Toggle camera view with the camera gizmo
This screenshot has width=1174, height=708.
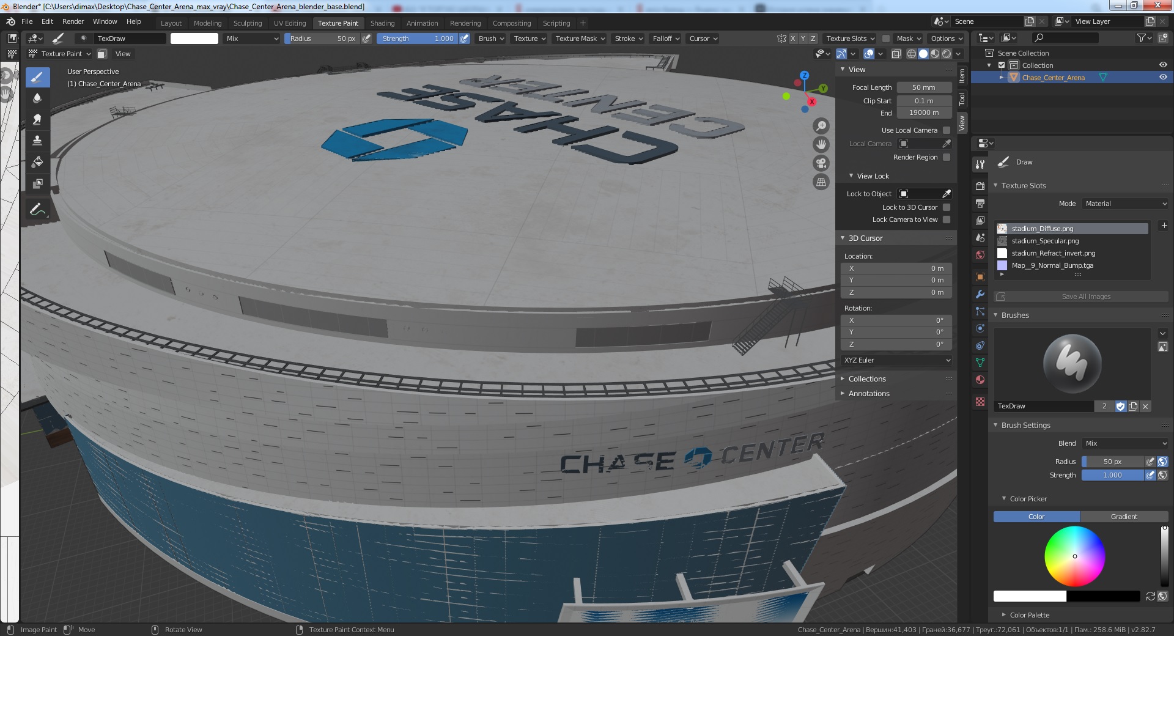[x=821, y=163]
